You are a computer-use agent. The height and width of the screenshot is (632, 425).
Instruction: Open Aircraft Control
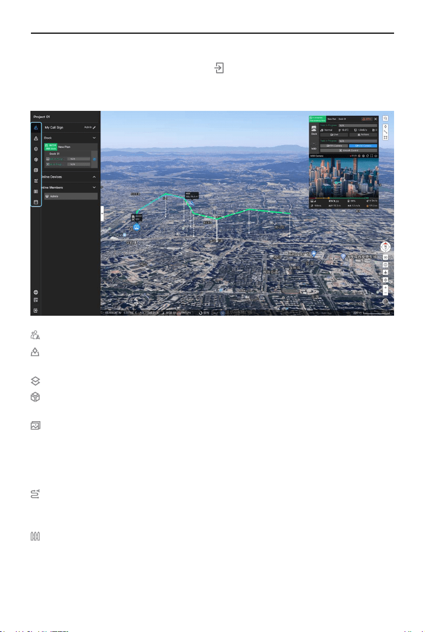point(348,151)
